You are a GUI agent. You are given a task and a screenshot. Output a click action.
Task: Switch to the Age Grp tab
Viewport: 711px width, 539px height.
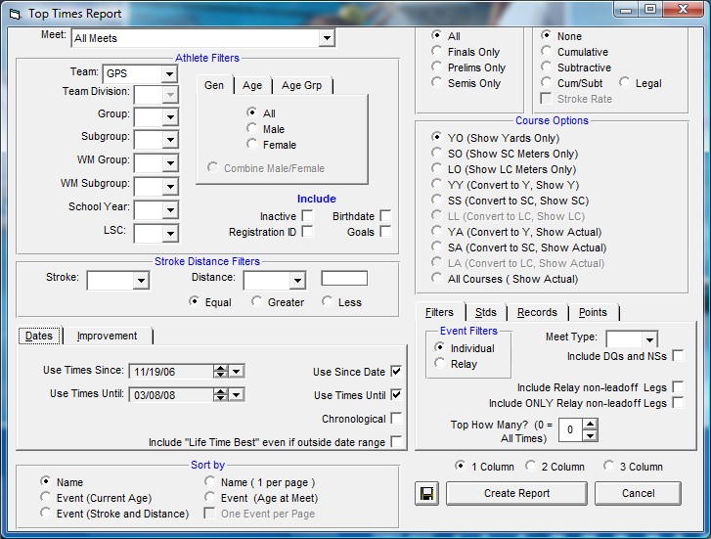[300, 85]
